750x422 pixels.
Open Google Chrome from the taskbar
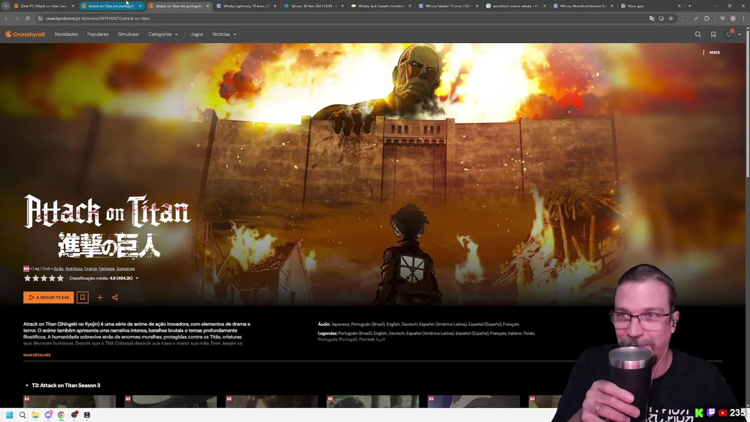(61, 415)
